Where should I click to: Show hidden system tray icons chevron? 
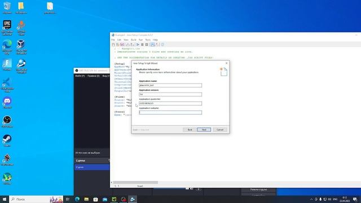point(311,199)
